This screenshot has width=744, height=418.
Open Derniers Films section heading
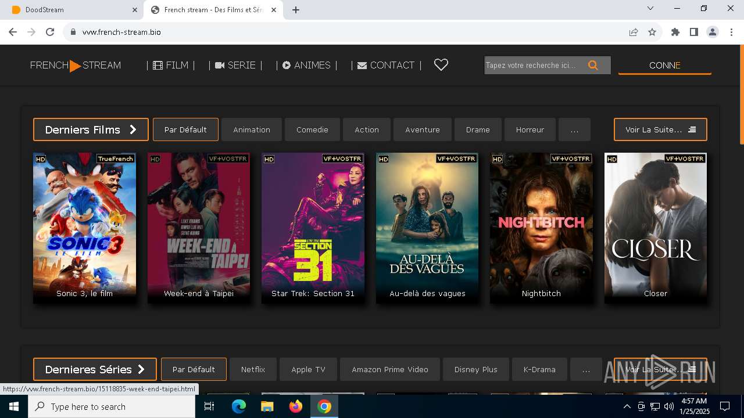91,129
